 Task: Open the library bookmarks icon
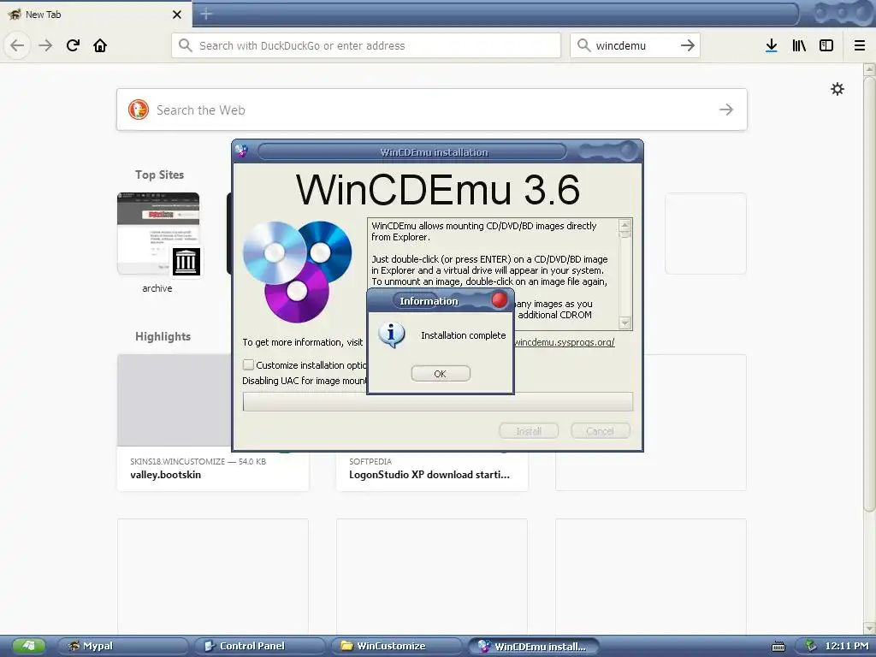799,45
